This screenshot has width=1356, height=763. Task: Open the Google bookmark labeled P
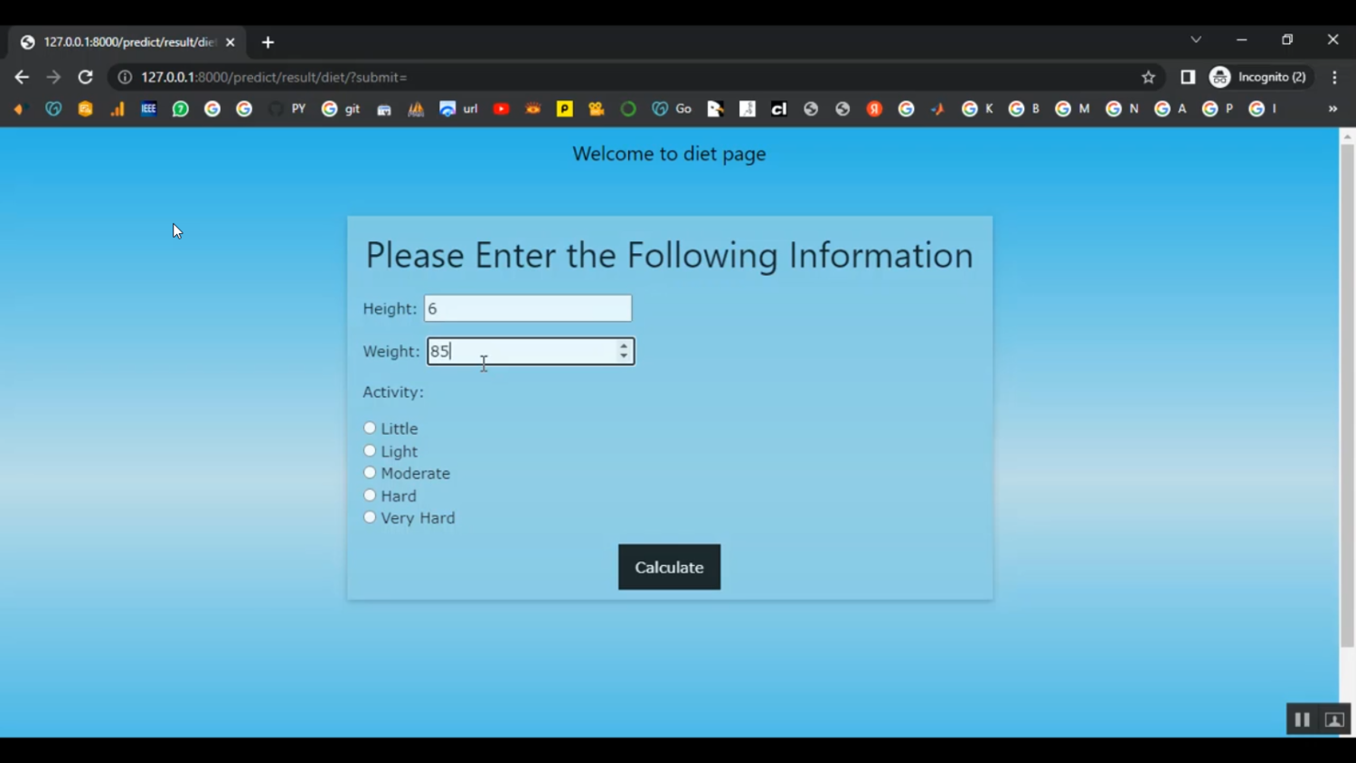[x=1218, y=109]
